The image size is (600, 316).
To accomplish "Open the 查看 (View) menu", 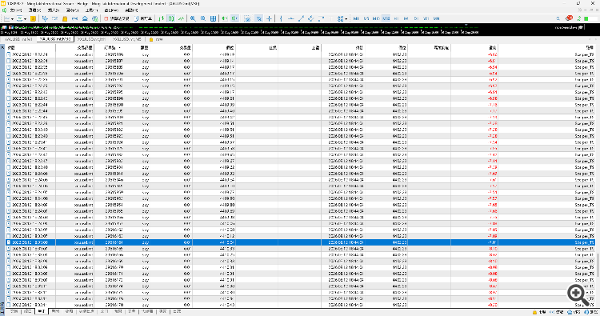I will [35, 10].
